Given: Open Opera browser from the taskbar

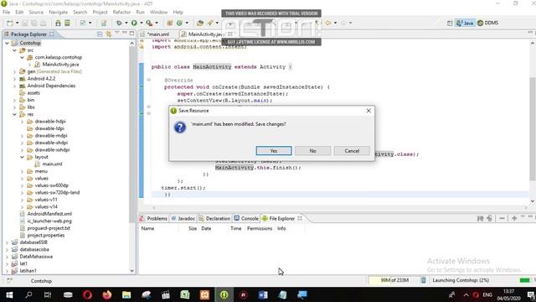Looking at the screenshot, I should click(x=87, y=294).
